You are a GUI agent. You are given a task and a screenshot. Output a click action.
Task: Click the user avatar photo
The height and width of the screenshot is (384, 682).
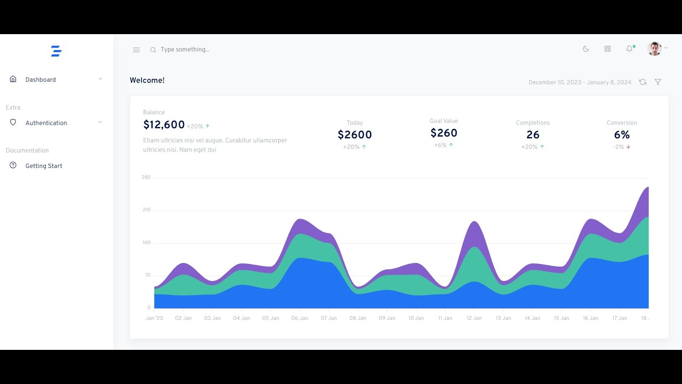click(x=654, y=49)
